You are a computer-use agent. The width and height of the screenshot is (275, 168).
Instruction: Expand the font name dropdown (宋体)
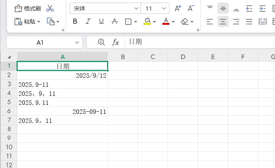(x=136, y=8)
